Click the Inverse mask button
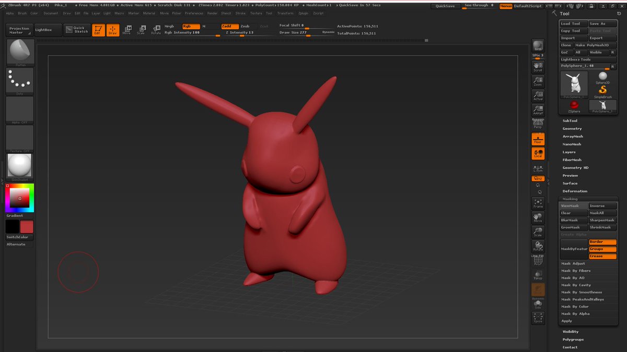Image resolution: width=627 pixels, height=352 pixels. point(602,206)
